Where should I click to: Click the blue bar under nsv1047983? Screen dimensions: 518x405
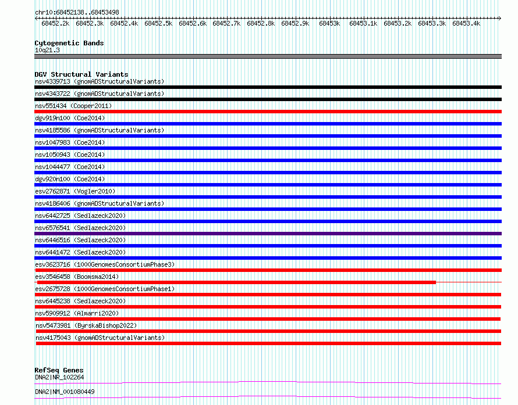[x=268, y=148]
